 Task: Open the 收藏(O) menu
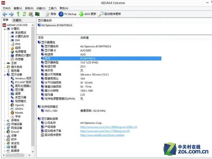(41, 8)
